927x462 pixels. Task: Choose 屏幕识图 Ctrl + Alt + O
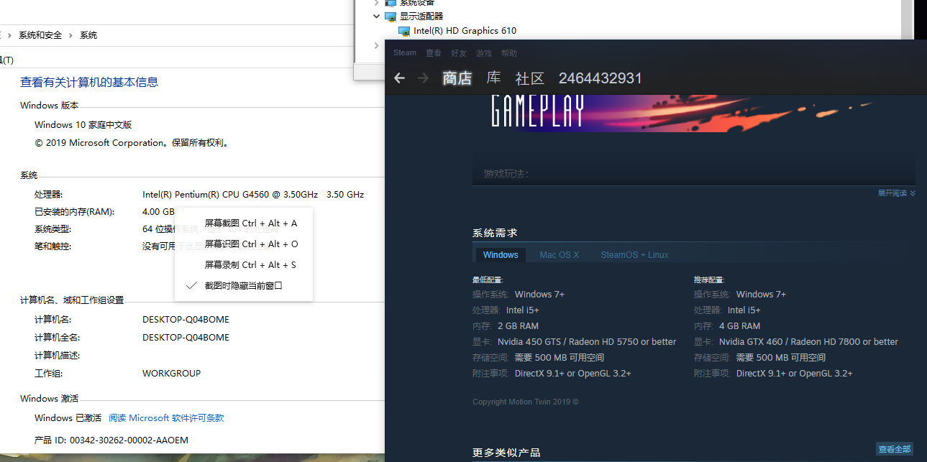click(244, 244)
